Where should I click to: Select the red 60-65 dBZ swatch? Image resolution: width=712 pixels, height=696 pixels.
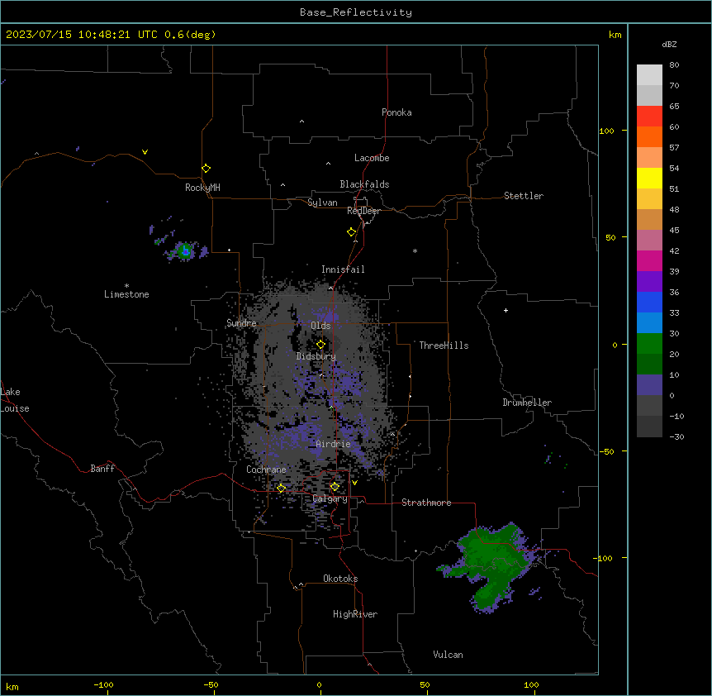[x=649, y=117]
